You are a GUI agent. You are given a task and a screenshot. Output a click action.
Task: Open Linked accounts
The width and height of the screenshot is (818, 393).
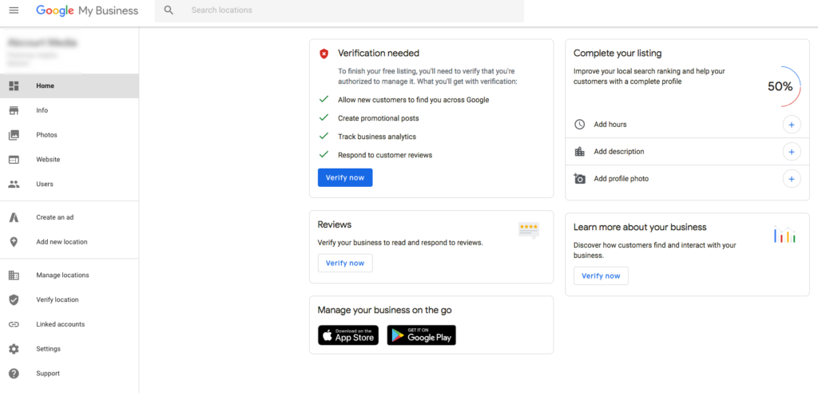[69, 324]
